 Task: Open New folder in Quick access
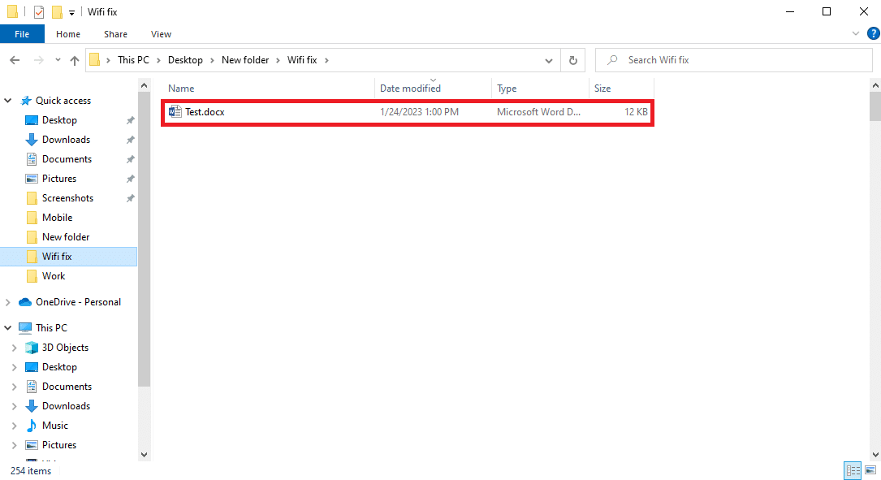65,237
